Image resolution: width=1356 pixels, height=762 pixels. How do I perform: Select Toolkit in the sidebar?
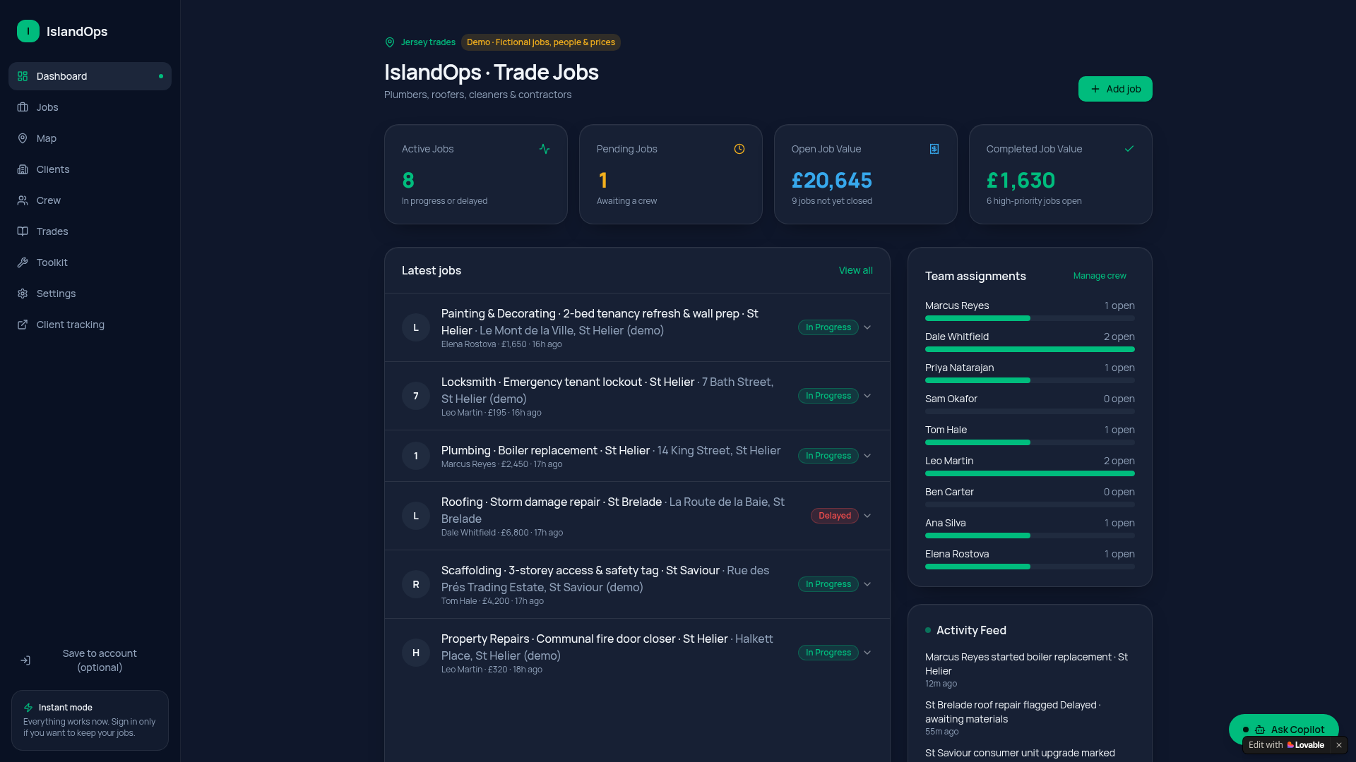tap(90, 262)
